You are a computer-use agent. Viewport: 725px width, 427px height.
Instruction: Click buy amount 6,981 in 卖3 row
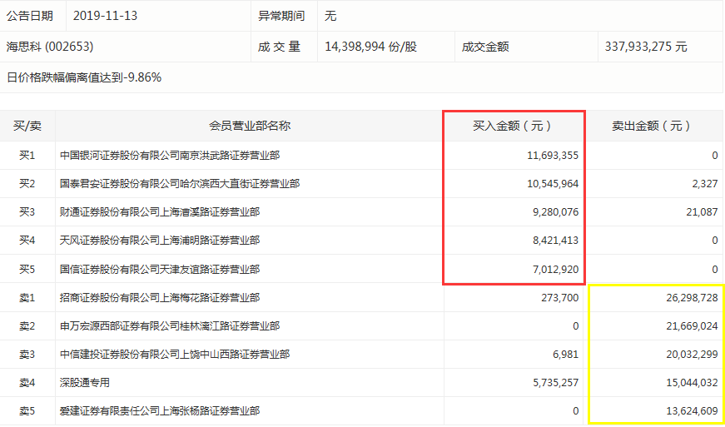[567, 355]
